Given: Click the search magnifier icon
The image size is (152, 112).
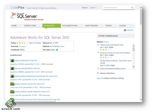Looking at the screenshot, I should click(132, 8).
